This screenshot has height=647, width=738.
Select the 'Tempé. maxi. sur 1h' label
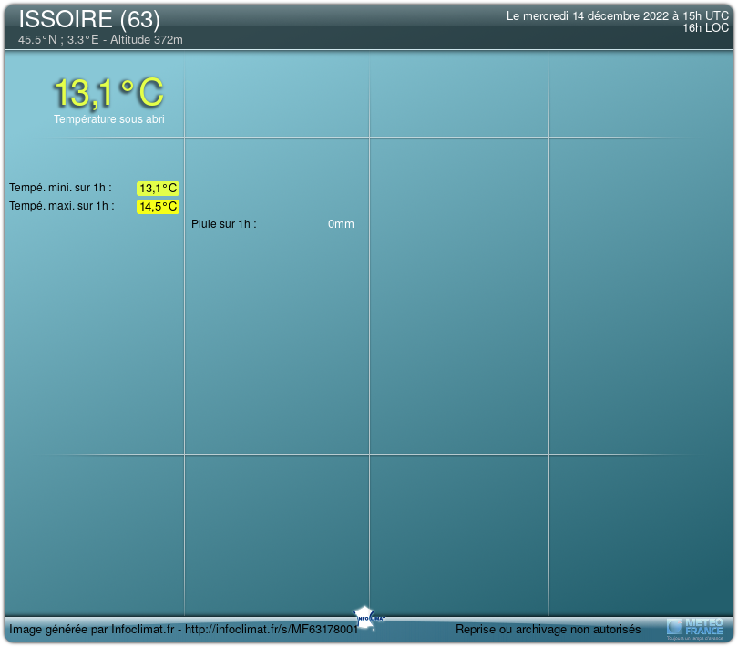click(x=61, y=206)
